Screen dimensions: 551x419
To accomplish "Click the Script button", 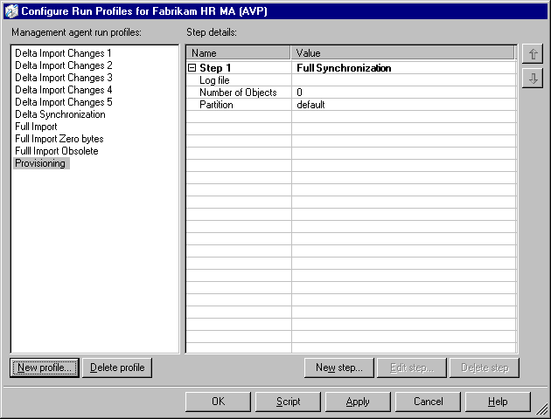I will pyautogui.click(x=288, y=402).
